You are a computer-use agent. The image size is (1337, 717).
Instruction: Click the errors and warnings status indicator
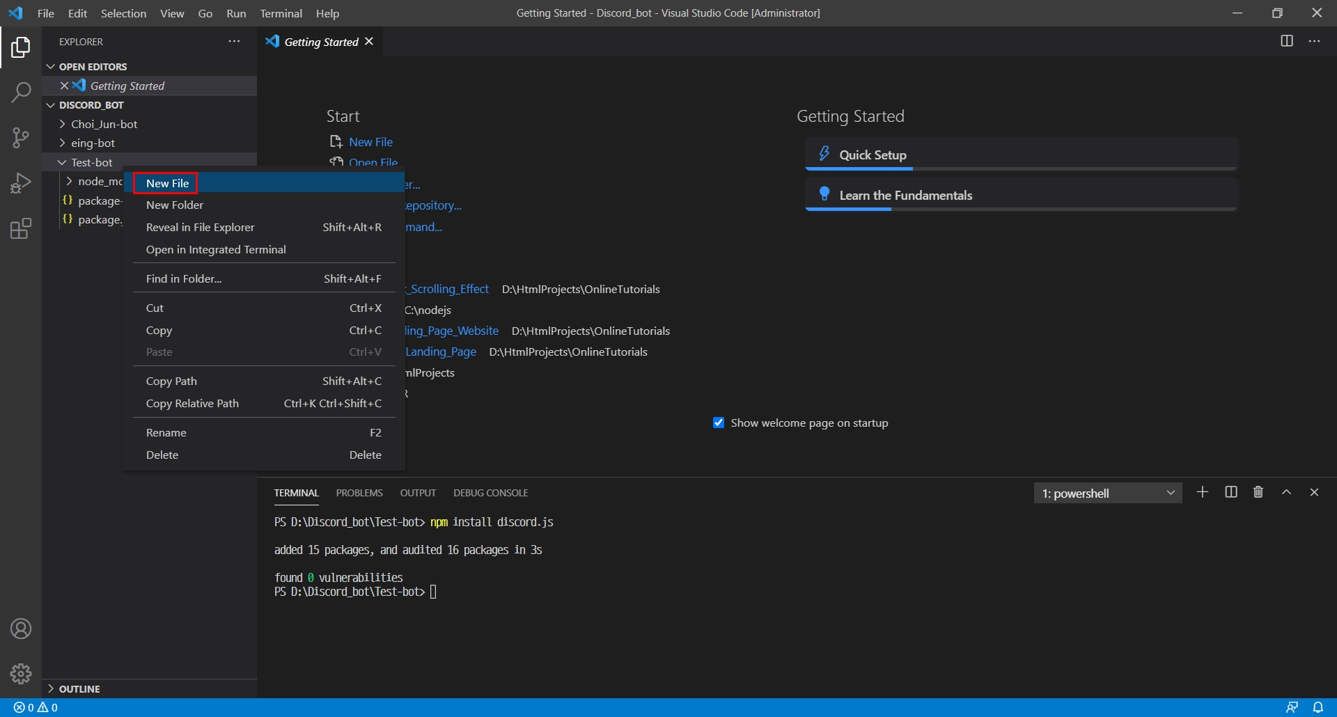click(36, 707)
